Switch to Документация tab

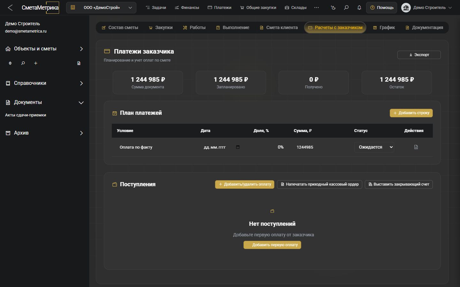click(424, 28)
